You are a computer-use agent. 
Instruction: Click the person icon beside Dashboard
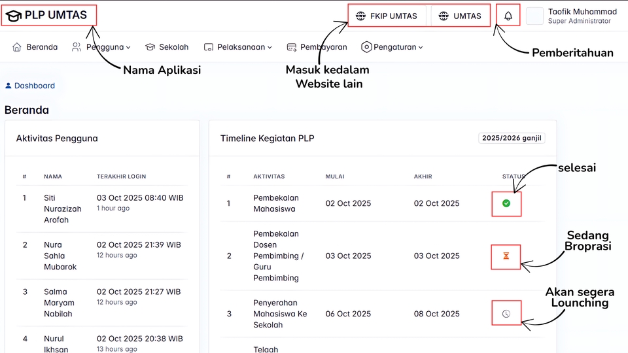(x=8, y=86)
